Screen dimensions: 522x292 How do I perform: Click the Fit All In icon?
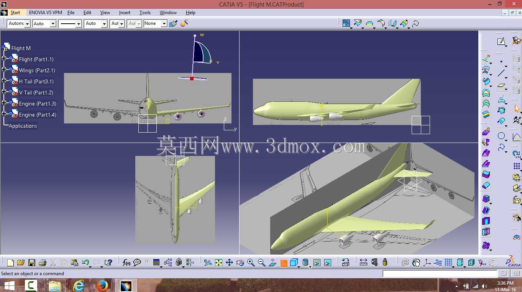218,263
